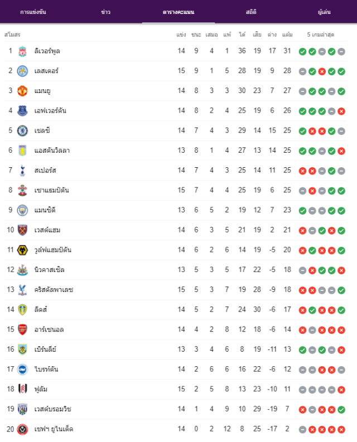The width and height of the screenshot is (357, 442).
Task: Click the Manchester United club crest
Action: (x=22, y=91)
